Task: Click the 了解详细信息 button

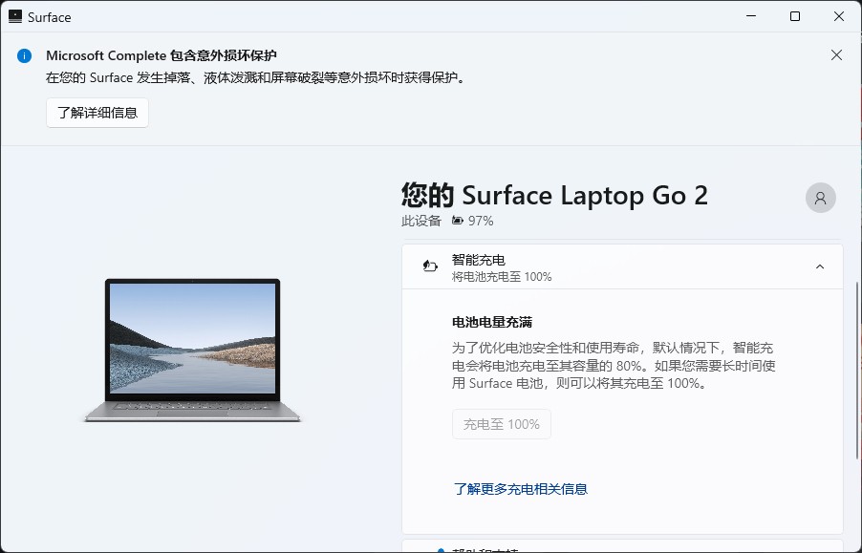Action: [97, 112]
